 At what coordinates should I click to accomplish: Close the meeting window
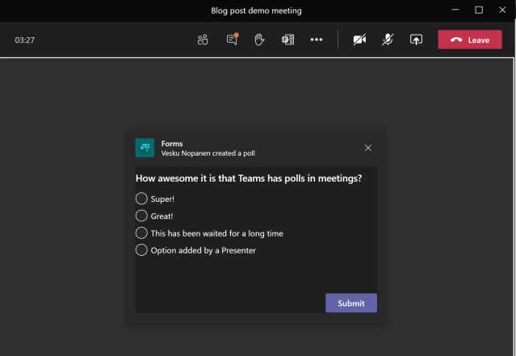(502, 10)
